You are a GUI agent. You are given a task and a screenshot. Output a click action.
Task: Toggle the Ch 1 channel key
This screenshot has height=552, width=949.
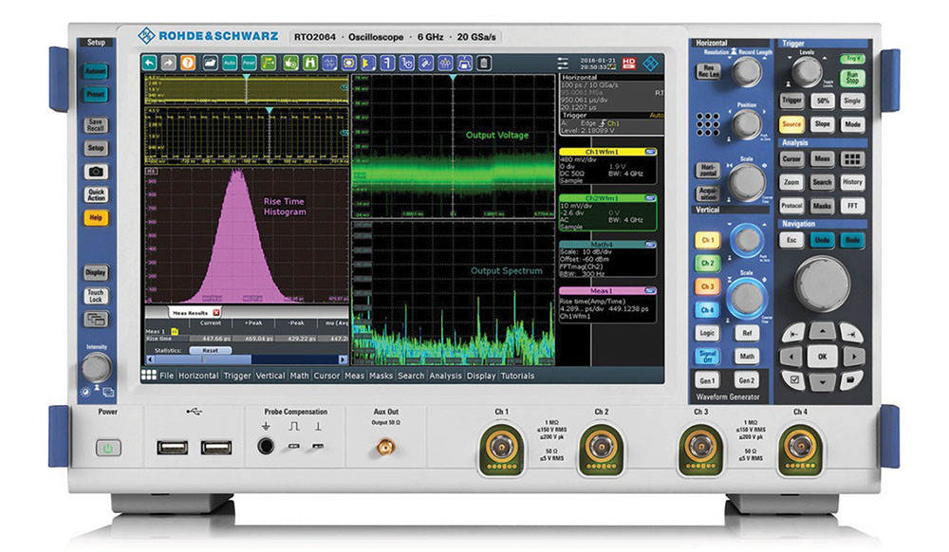point(707,240)
